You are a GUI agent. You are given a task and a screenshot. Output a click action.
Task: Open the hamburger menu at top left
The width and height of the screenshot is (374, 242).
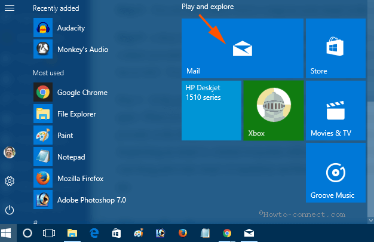pos(10,8)
